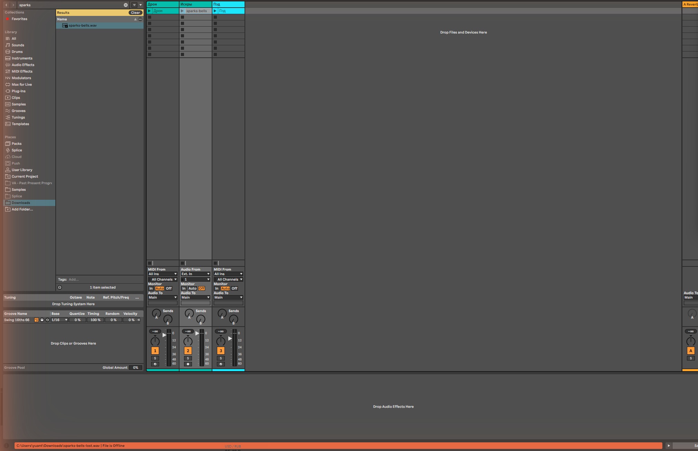
Task: Open All Channels dropdown on Пэд track
Action: (x=228, y=280)
